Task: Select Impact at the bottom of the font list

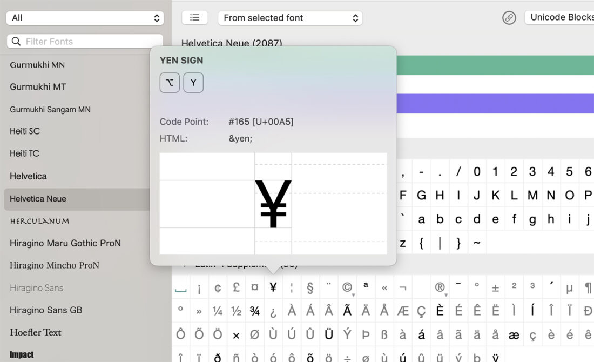Action: click(x=21, y=354)
